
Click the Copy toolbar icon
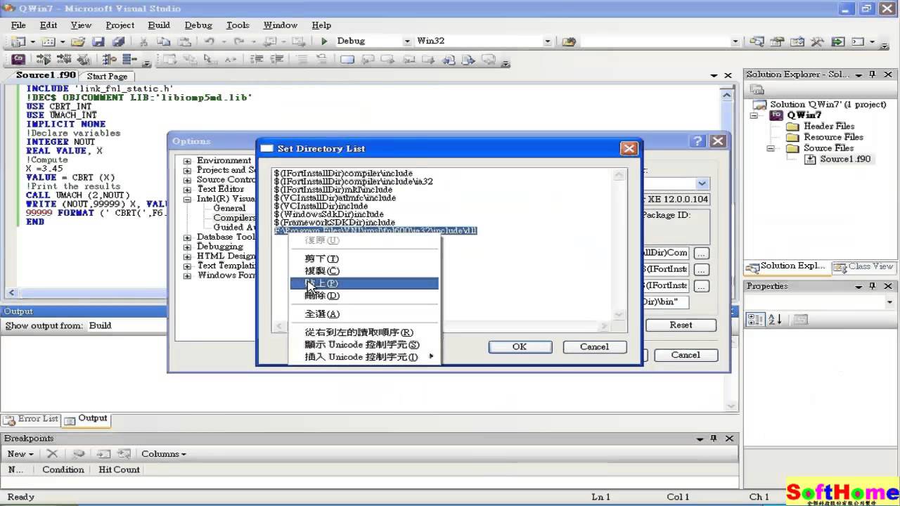tap(164, 41)
